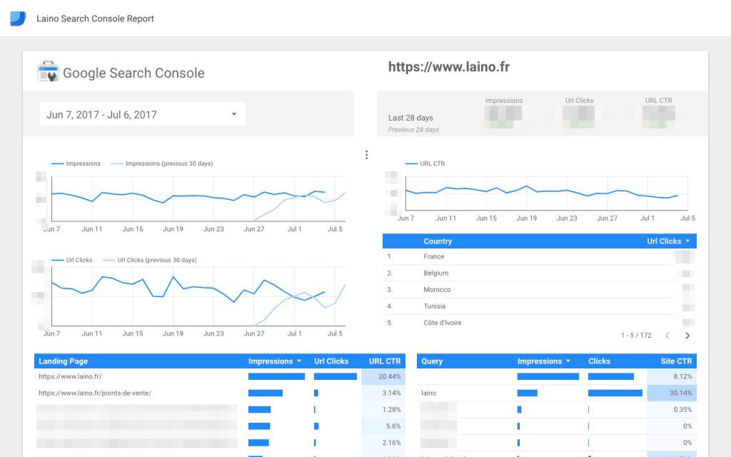Click the Google Search Console toolbox icon

[48, 72]
